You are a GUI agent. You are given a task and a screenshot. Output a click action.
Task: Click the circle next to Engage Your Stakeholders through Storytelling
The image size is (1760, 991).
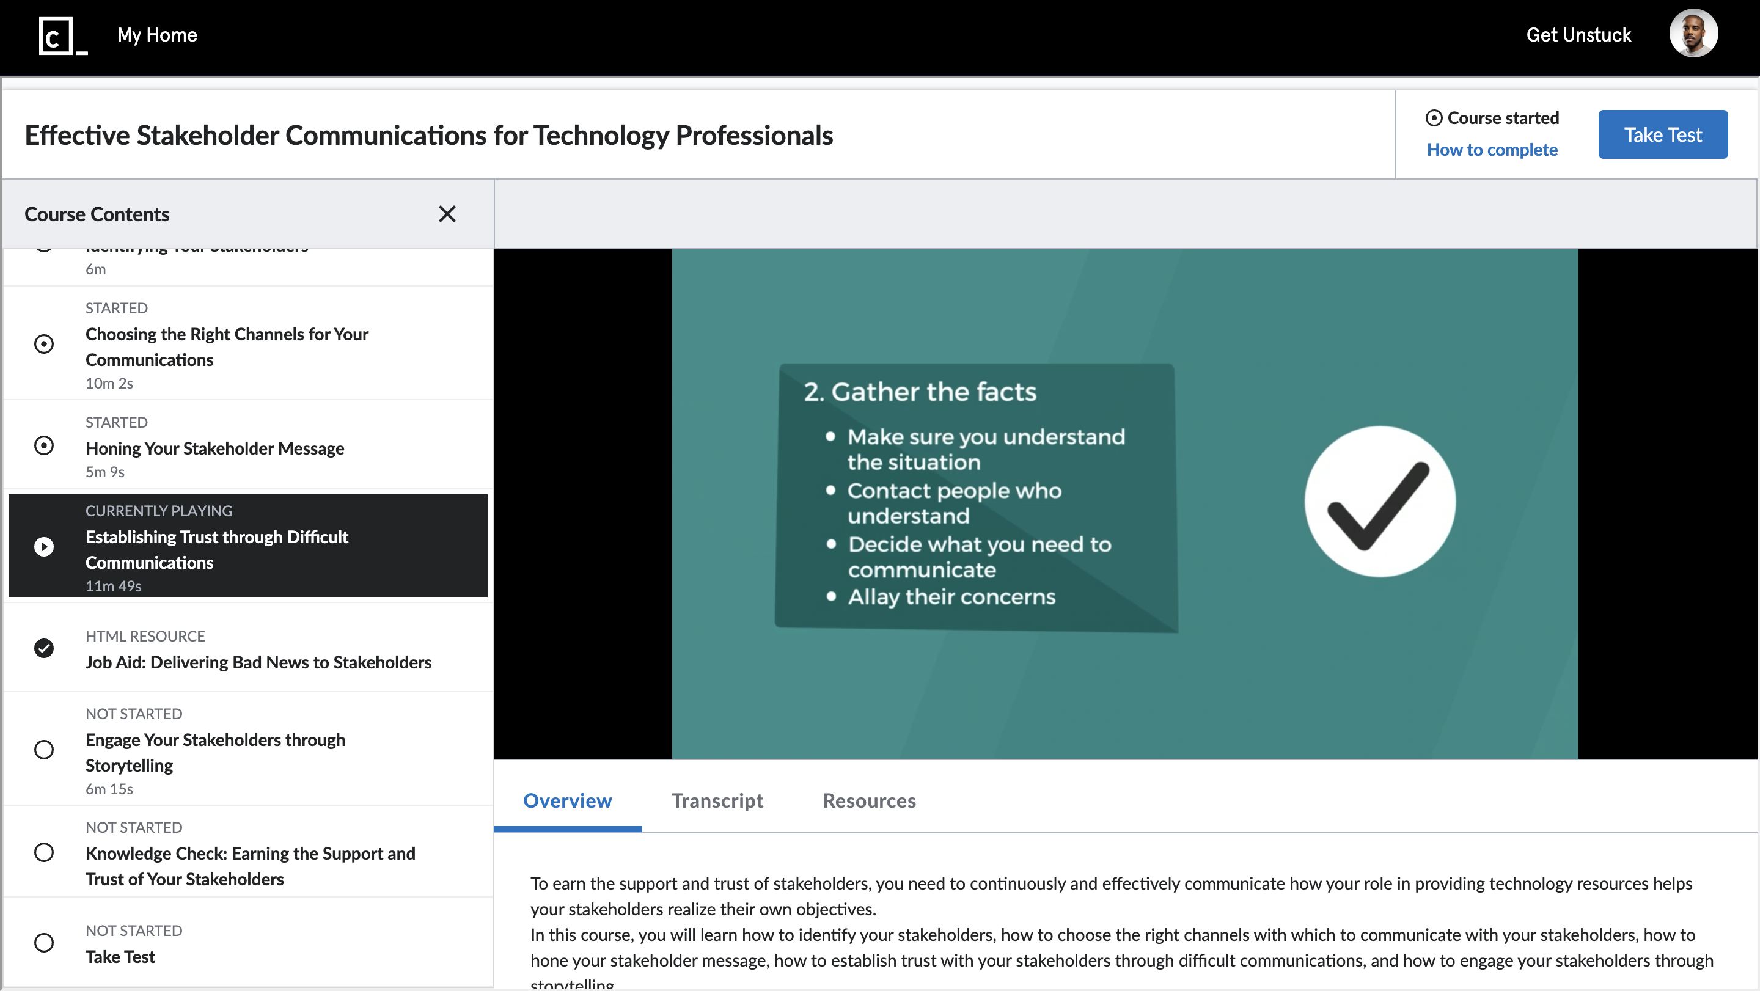45,749
